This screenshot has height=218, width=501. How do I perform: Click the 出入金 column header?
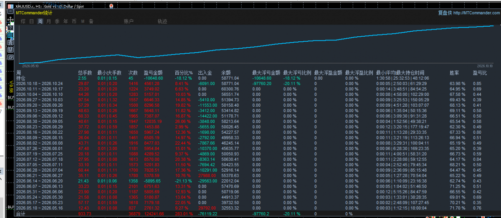click(205, 73)
